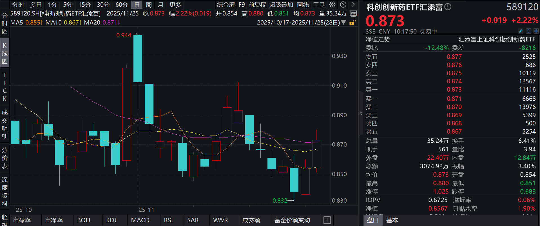Viewport: 540px width, 226px height.
Task: Set a price alert with bell icon
Action: click(x=528, y=31)
